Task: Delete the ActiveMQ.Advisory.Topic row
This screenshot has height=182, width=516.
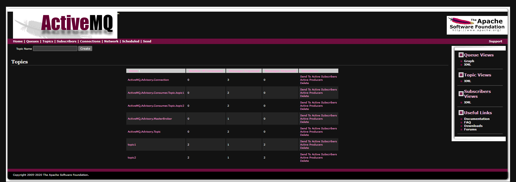Action: click(305, 135)
